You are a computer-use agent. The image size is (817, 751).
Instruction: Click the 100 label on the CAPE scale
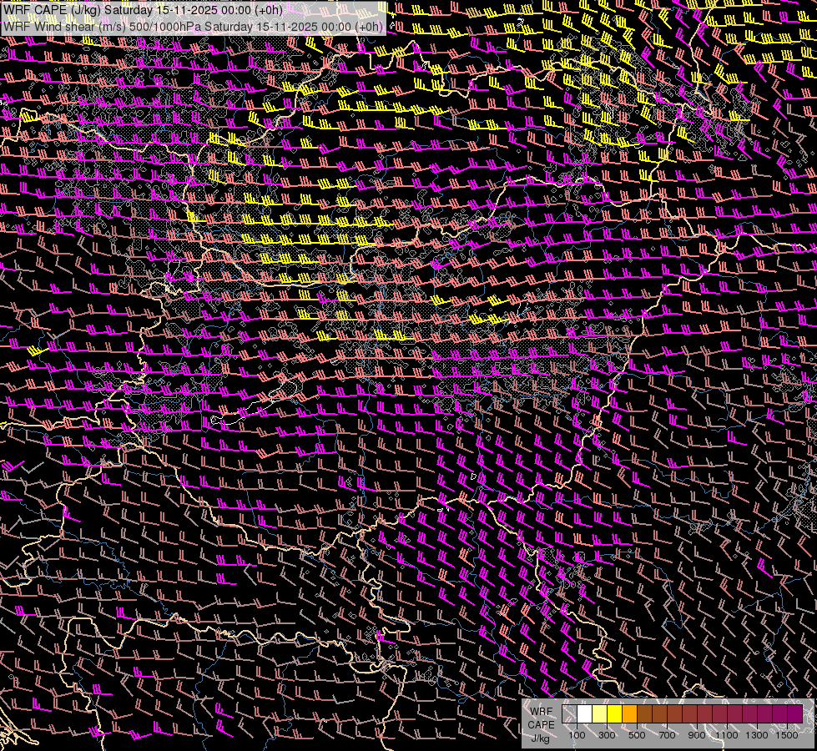click(x=577, y=736)
